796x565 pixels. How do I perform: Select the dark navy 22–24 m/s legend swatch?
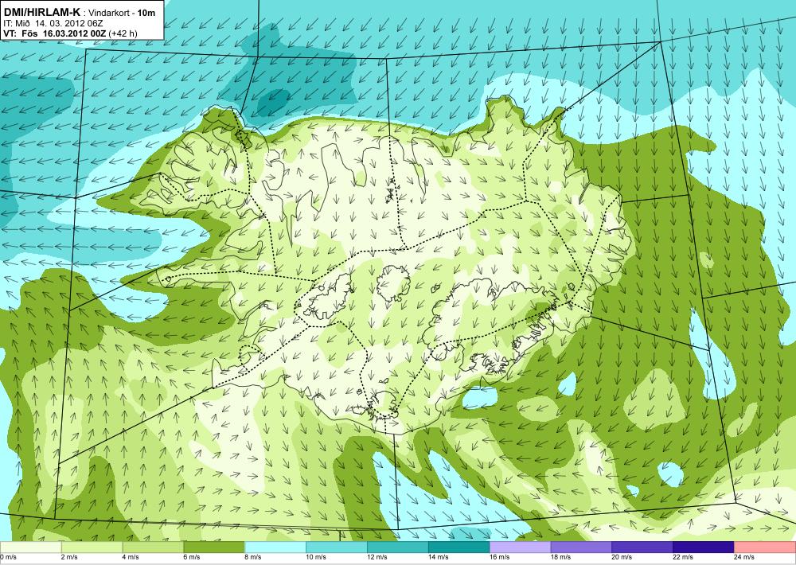(704, 547)
